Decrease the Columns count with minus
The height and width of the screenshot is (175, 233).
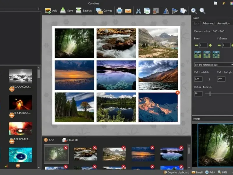pyautogui.click(x=219, y=45)
